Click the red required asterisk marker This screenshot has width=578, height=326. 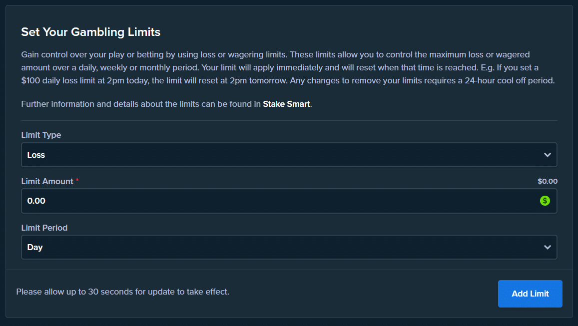[x=77, y=181]
